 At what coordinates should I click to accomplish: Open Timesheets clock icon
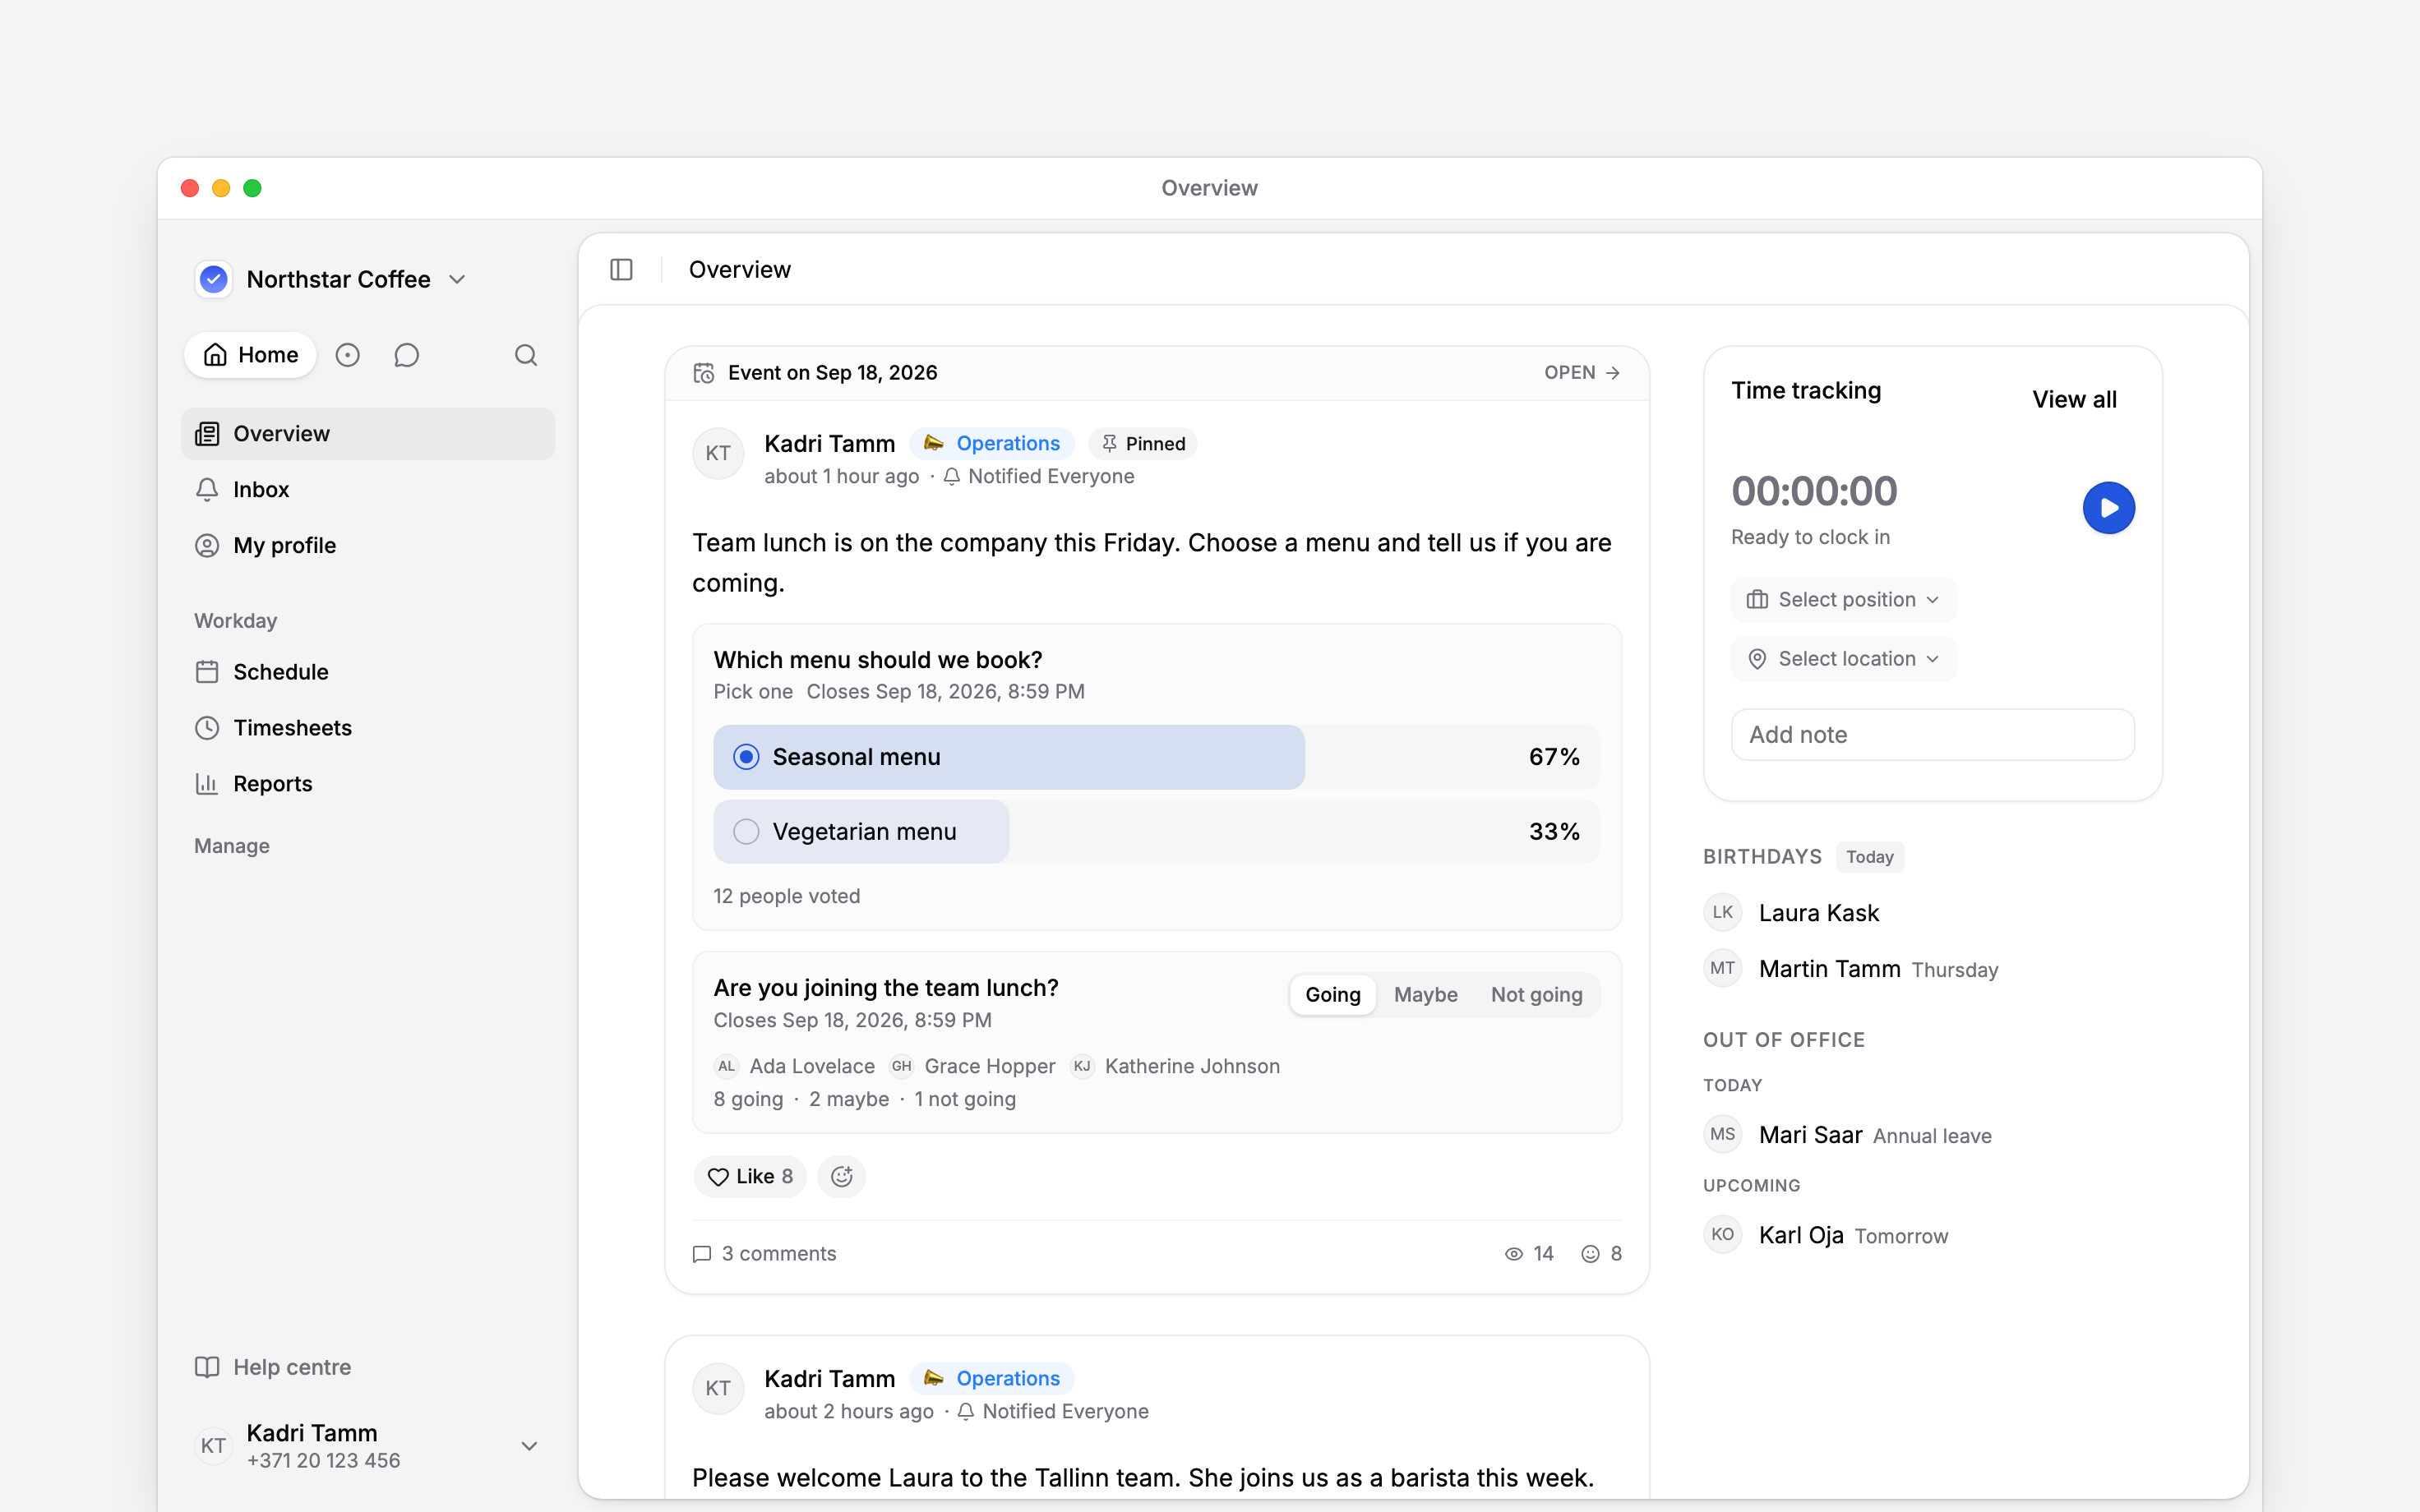pyautogui.click(x=207, y=728)
